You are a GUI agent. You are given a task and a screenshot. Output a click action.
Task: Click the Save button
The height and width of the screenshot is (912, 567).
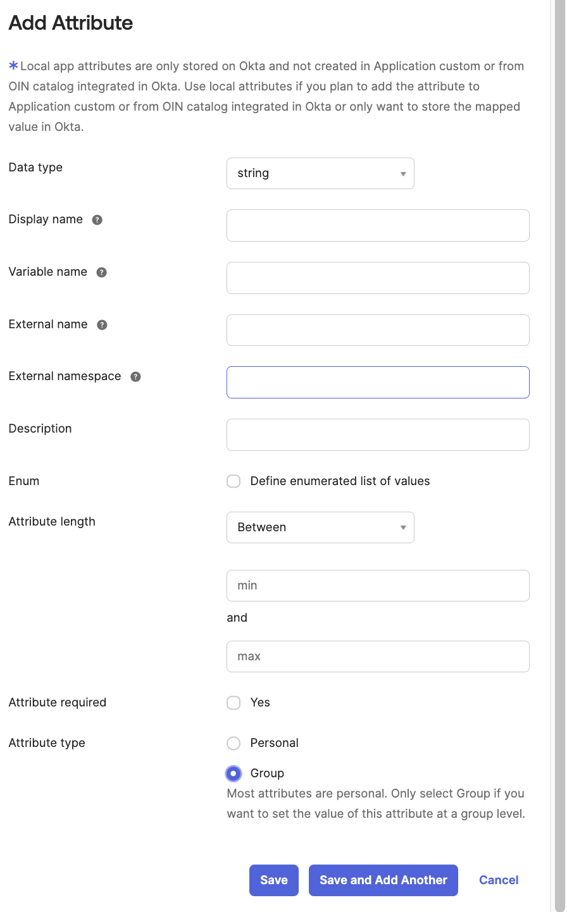(274, 880)
